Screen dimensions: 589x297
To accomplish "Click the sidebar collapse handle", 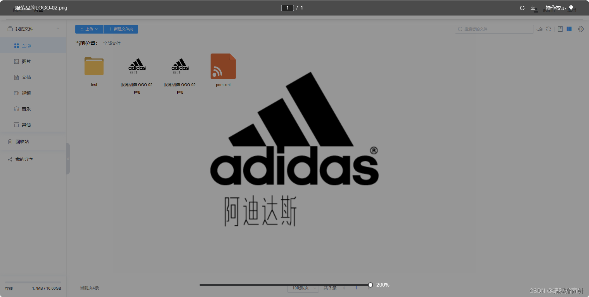I will 68,159.
